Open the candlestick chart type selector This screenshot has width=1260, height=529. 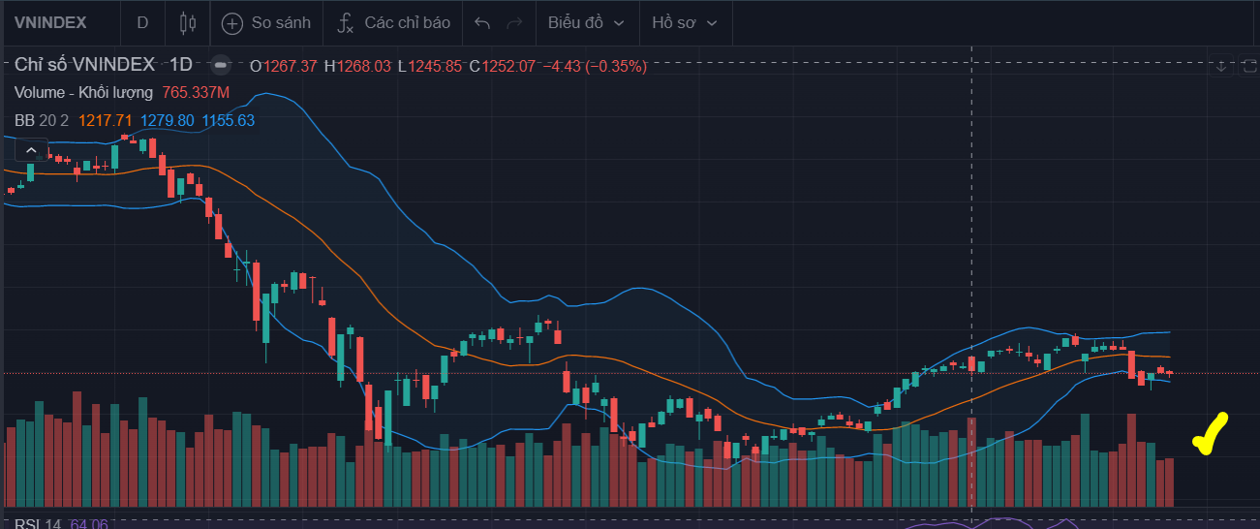click(x=188, y=22)
